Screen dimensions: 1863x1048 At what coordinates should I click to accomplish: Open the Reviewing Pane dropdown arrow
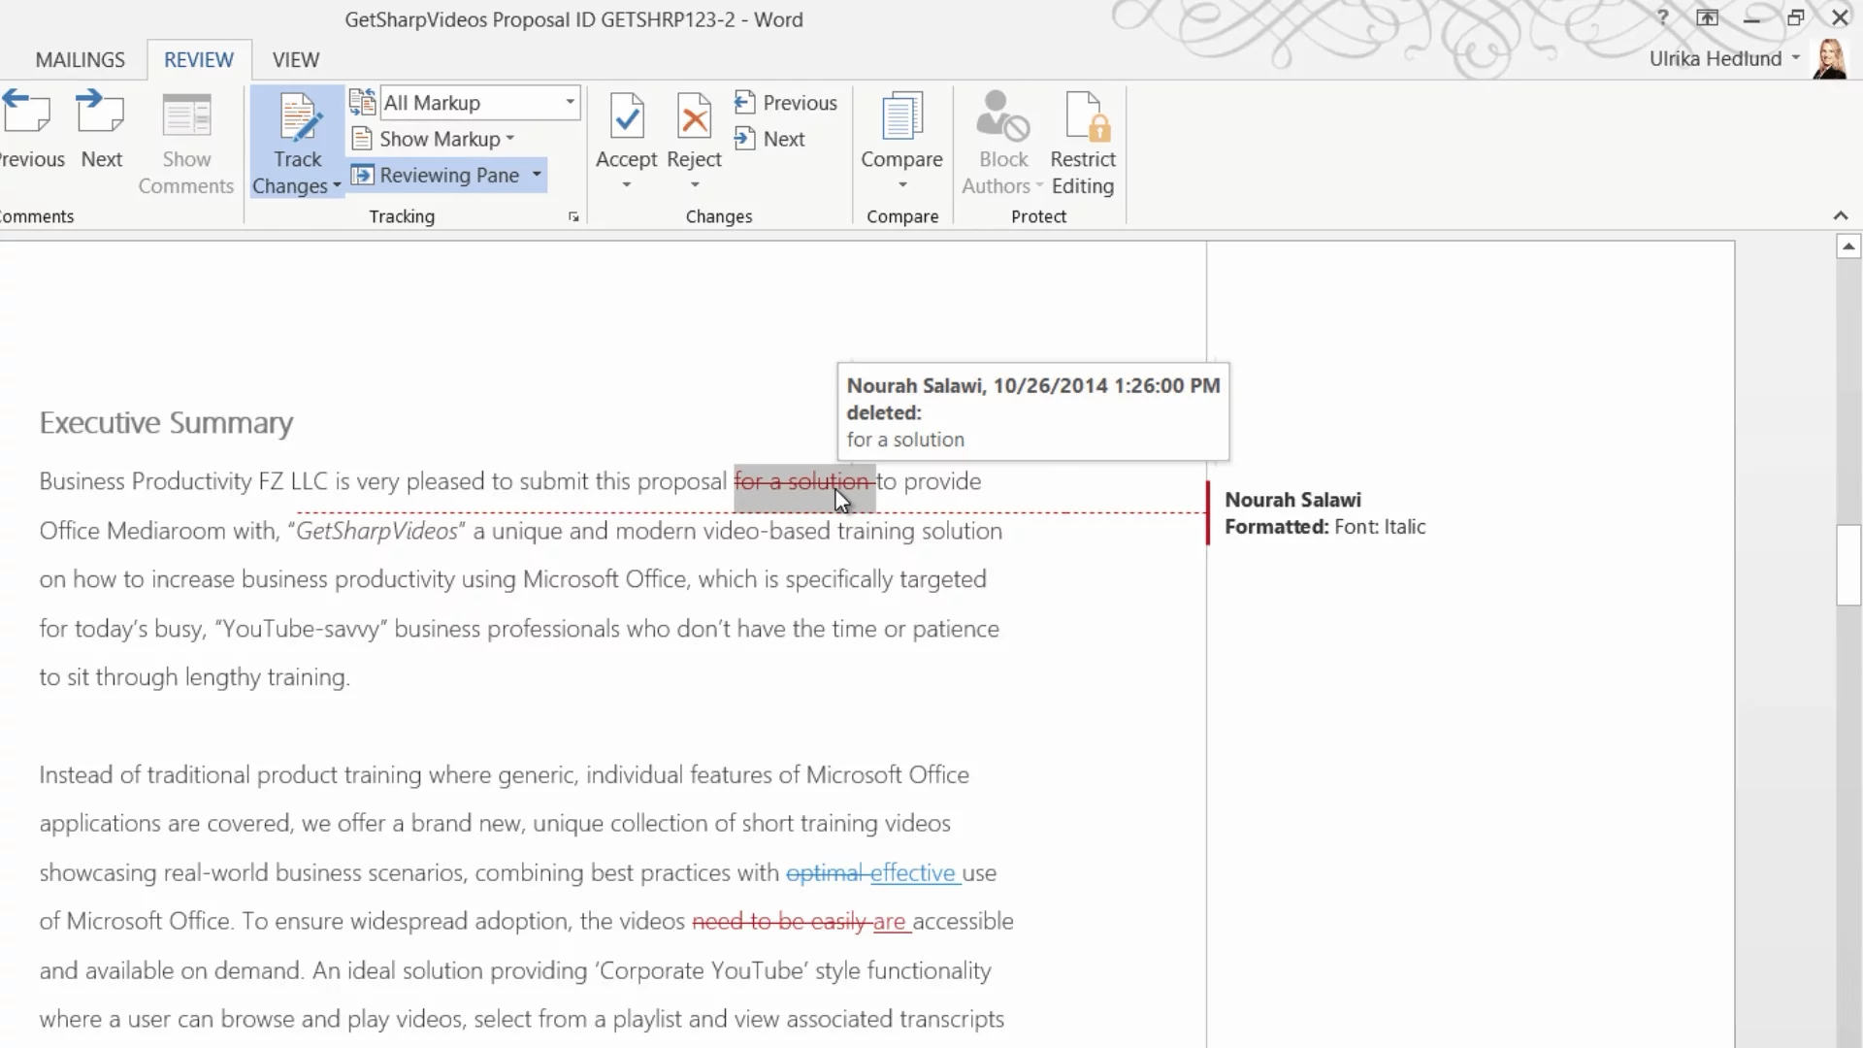537,176
